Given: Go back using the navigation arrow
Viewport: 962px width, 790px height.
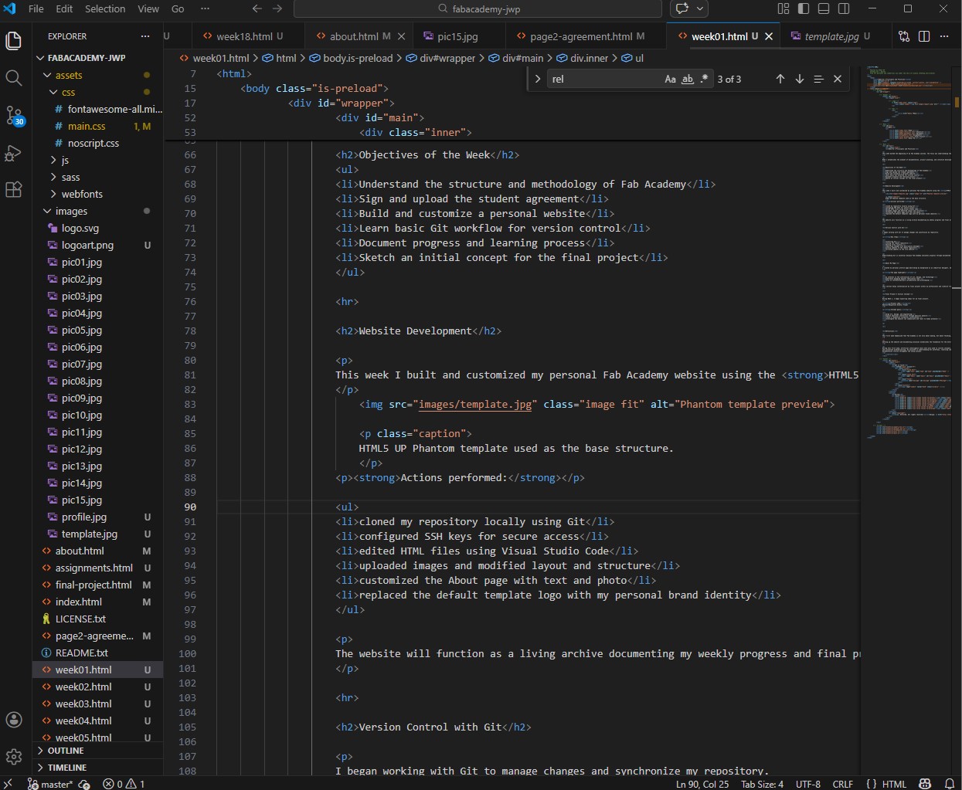Looking at the screenshot, I should 257,8.
